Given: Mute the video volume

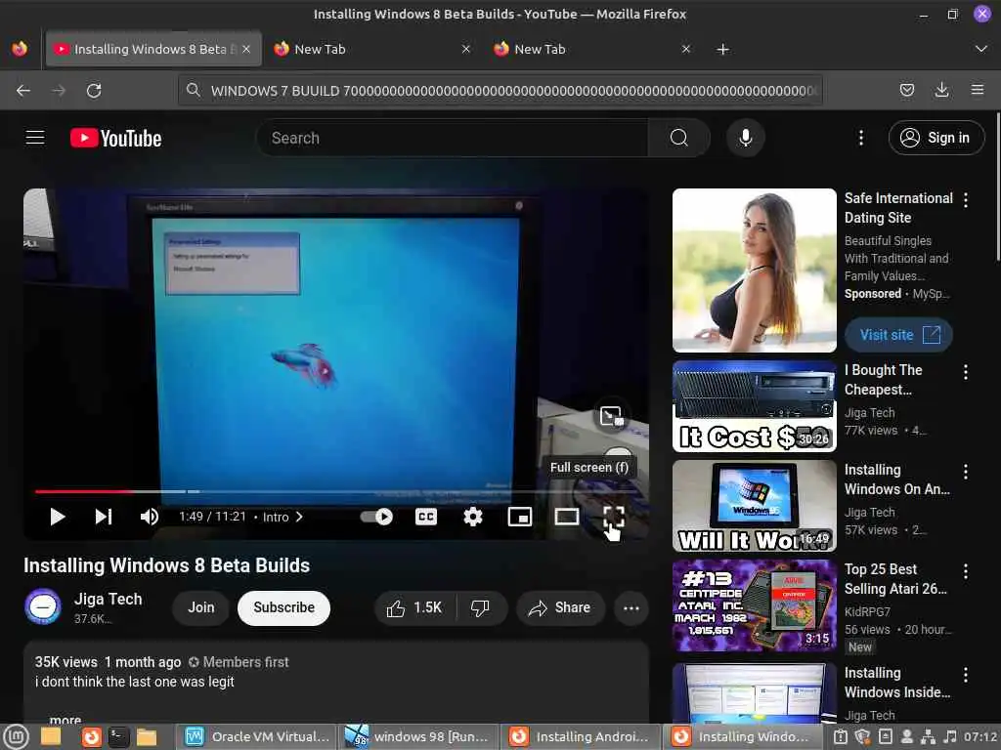Looking at the screenshot, I should 150,517.
